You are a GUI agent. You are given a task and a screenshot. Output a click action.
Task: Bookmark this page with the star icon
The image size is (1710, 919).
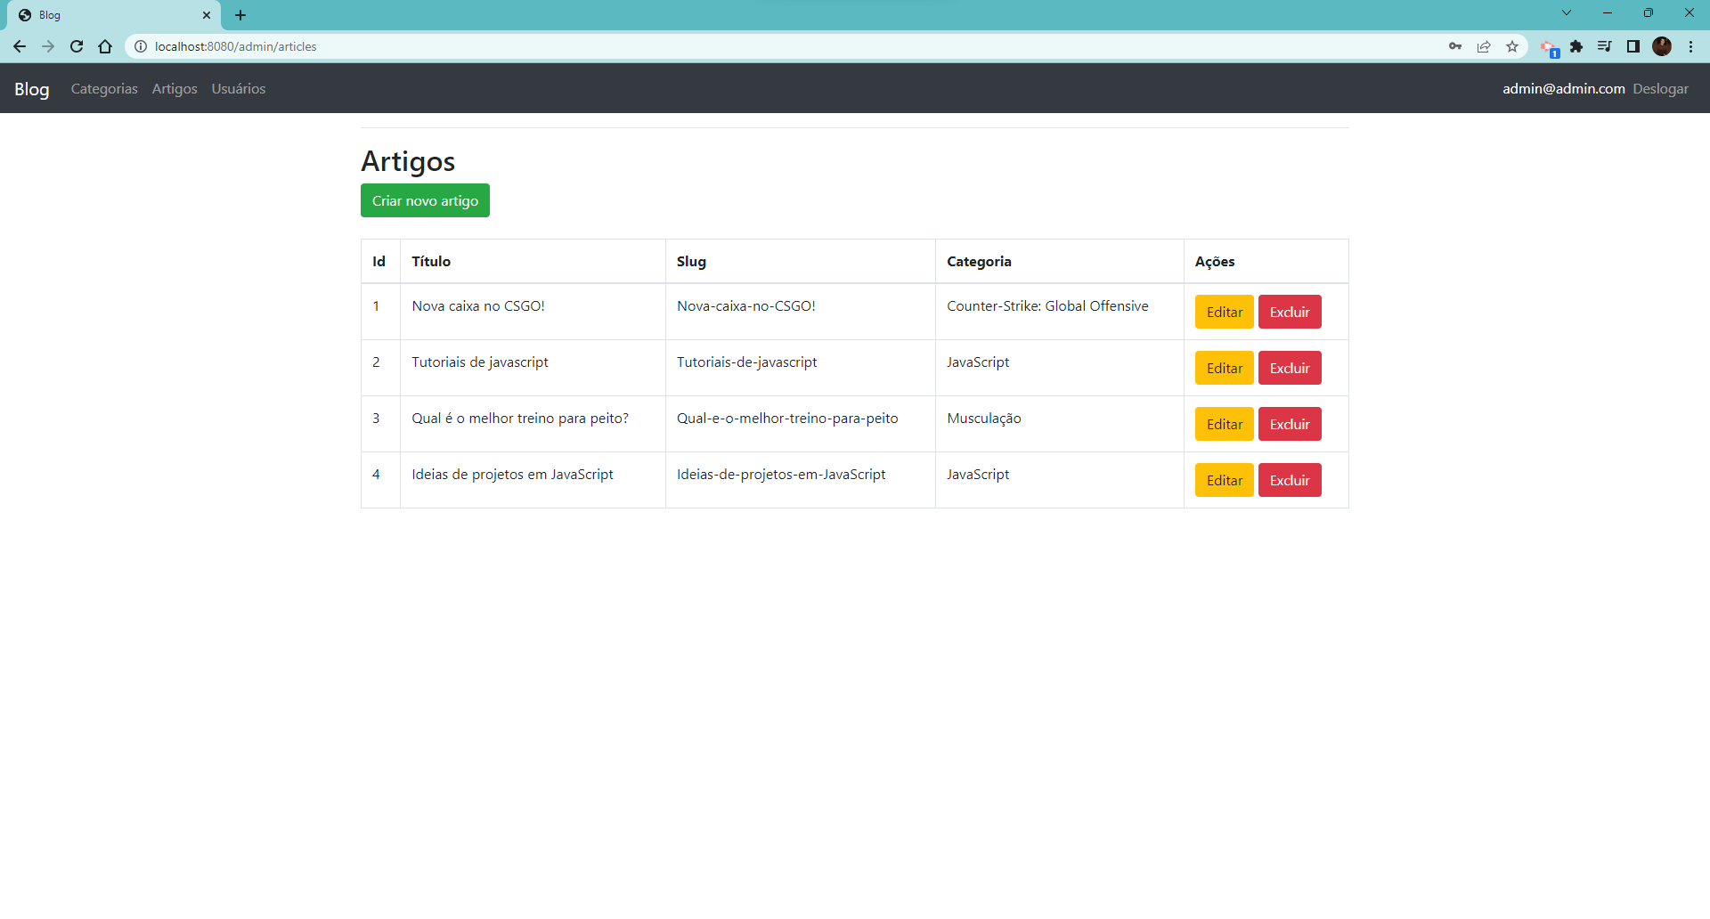1512,46
